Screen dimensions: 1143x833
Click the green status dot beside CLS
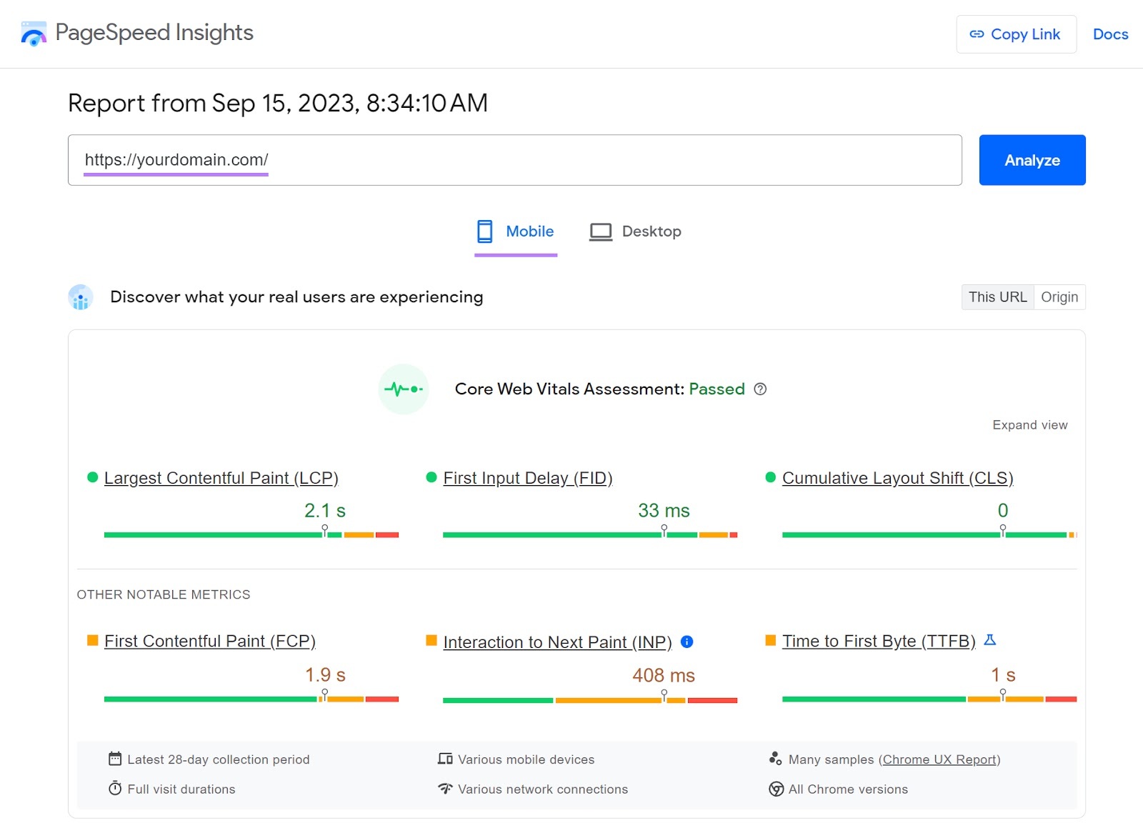pos(770,477)
